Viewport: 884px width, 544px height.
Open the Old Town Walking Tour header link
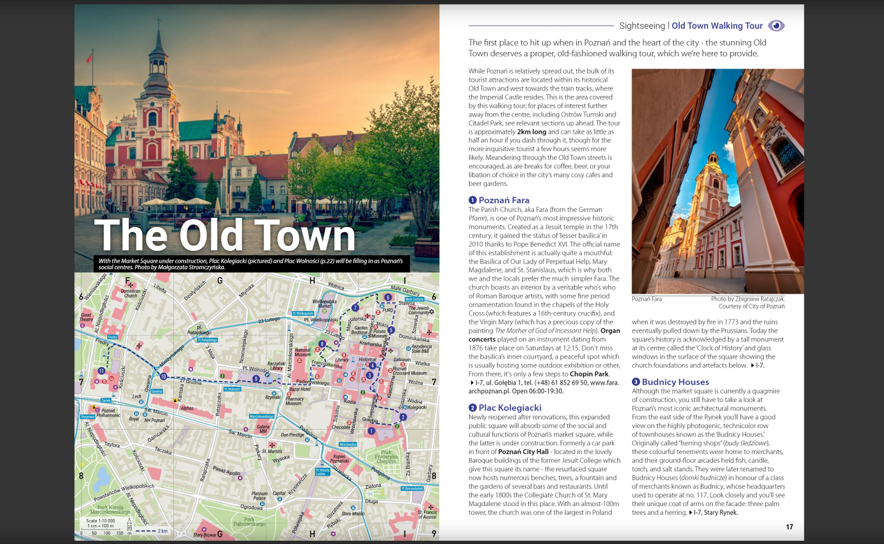(717, 26)
